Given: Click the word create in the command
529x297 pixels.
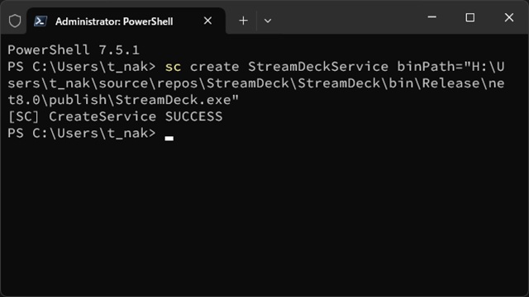Looking at the screenshot, I should [215, 67].
